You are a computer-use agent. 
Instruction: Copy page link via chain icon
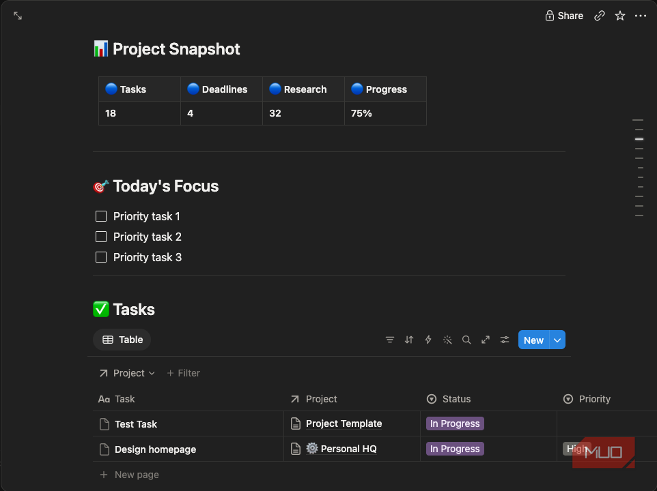(600, 16)
